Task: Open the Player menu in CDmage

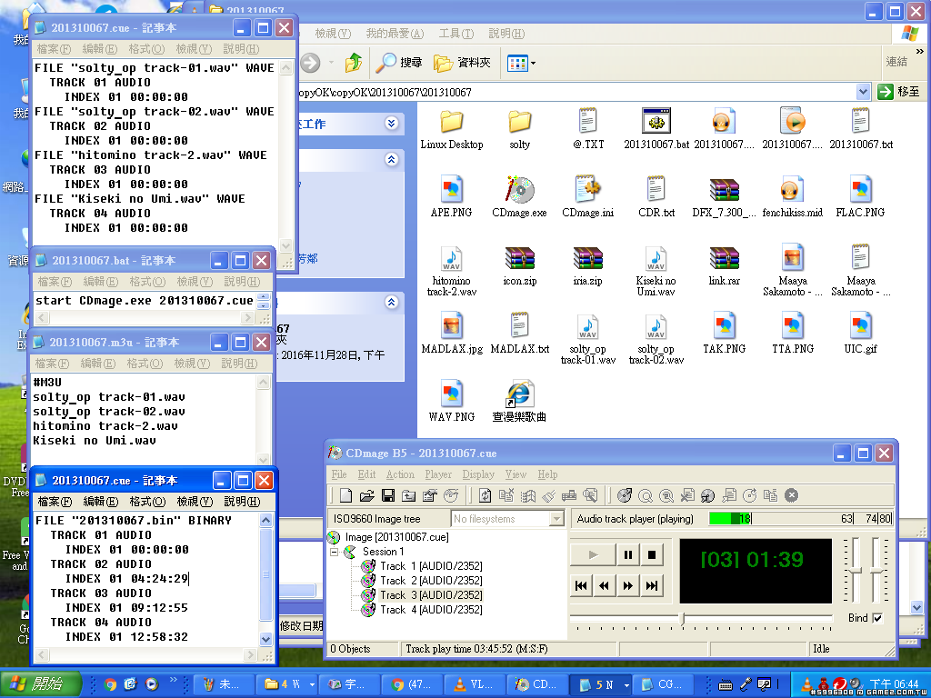Action: tap(438, 474)
